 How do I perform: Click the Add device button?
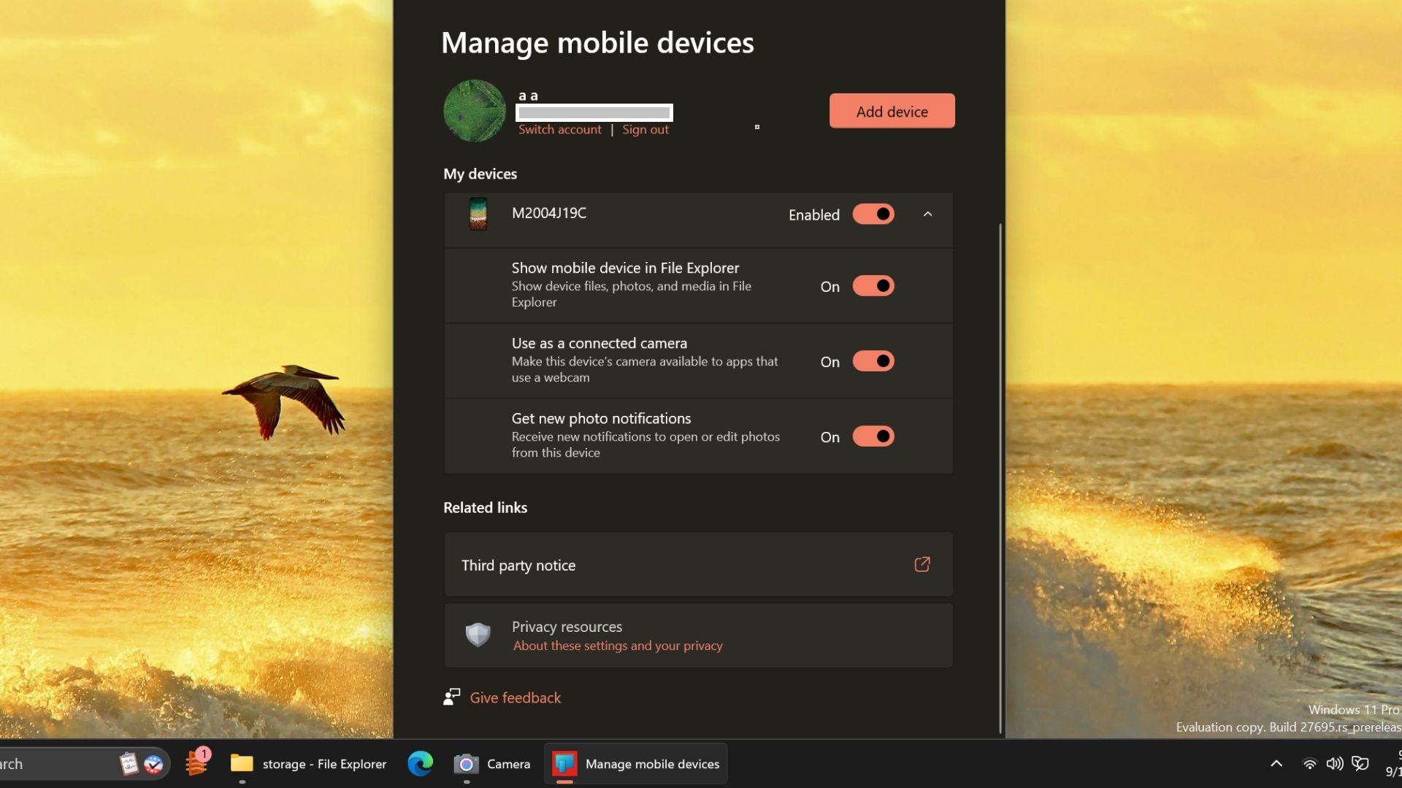coord(892,109)
